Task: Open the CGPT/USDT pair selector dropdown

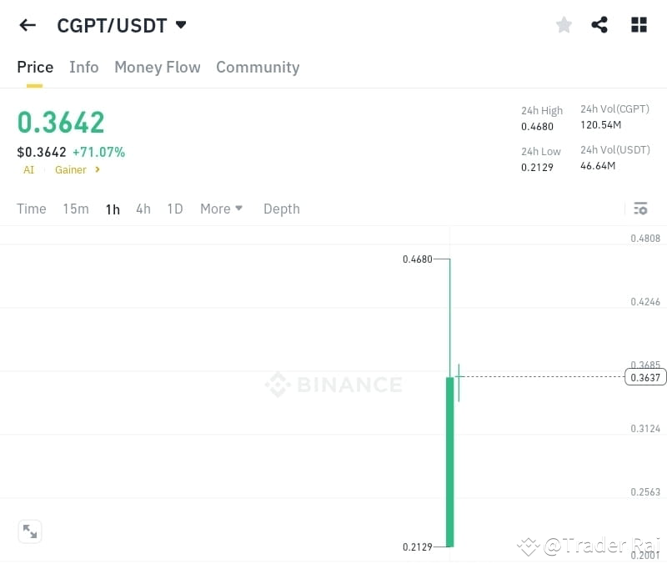Action: [122, 25]
